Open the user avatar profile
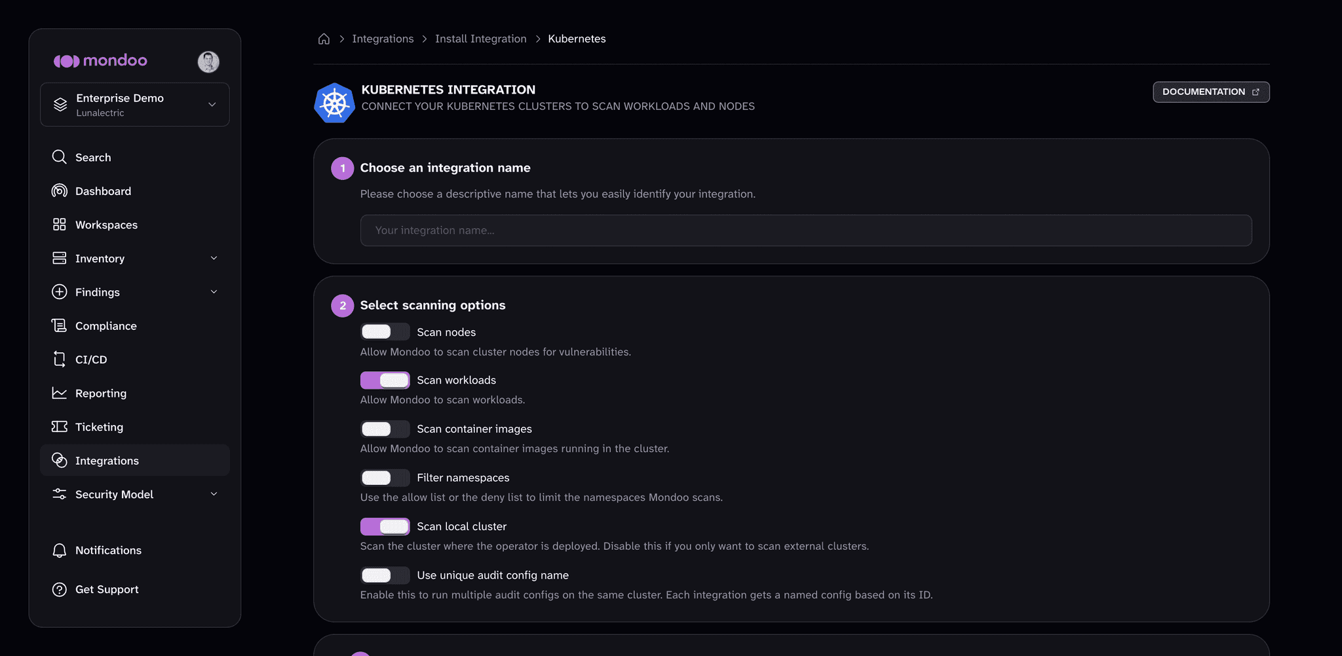This screenshot has height=656, width=1342. [x=208, y=62]
